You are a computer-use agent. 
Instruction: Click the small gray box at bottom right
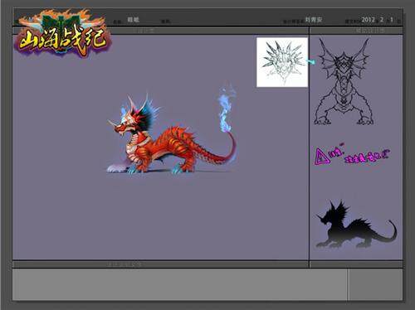pyautogui.click(x=375, y=285)
